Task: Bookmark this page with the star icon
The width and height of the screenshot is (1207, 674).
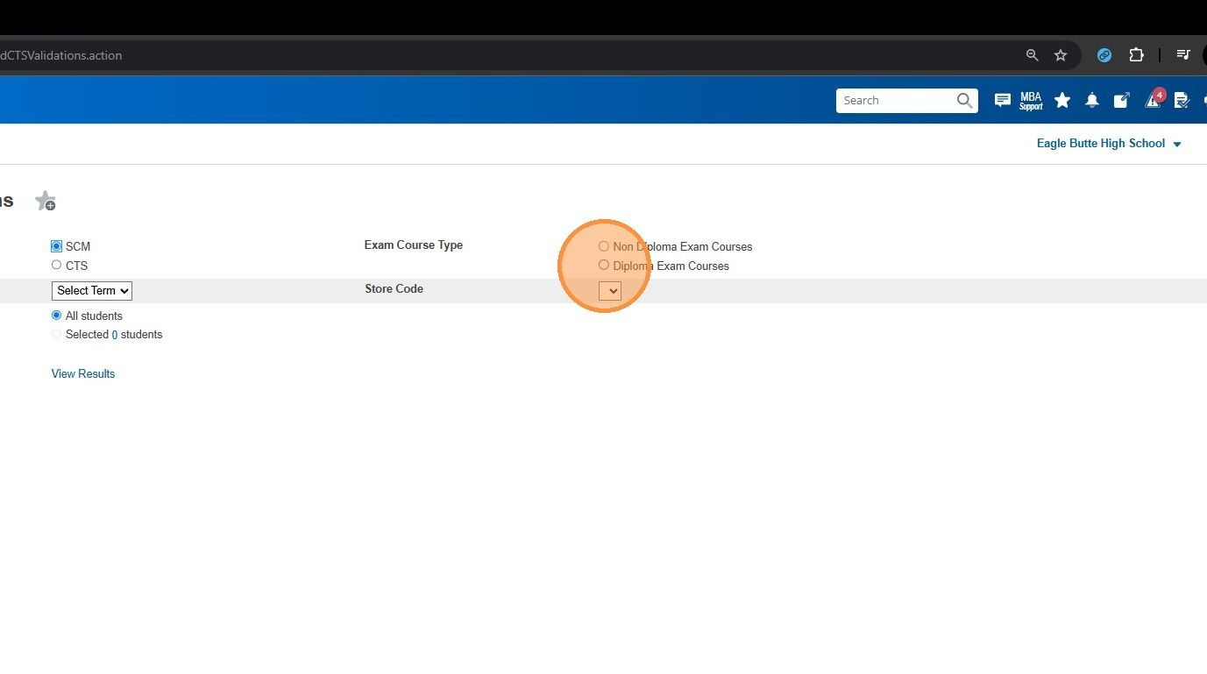Action: click(x=1061, y=55)
